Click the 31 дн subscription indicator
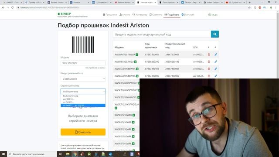 pos(213,14)
